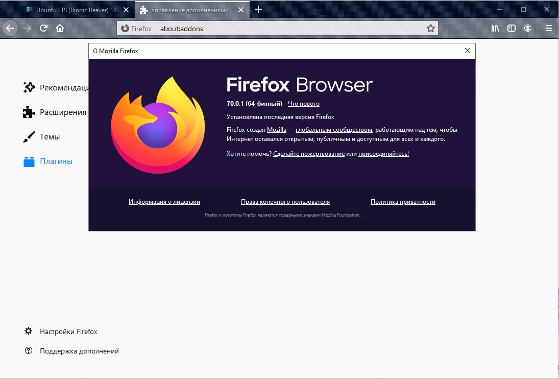Click the question mark help icon

point(29,351)
